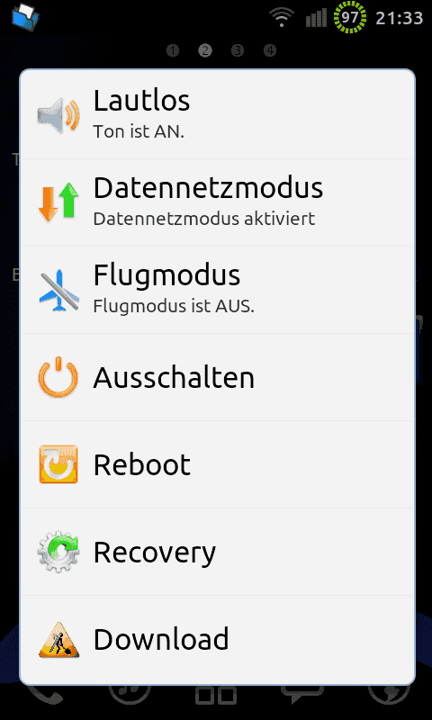Toggle Flugmodus airplane mode
Screen dimensions: 432x720
[217, 290]
